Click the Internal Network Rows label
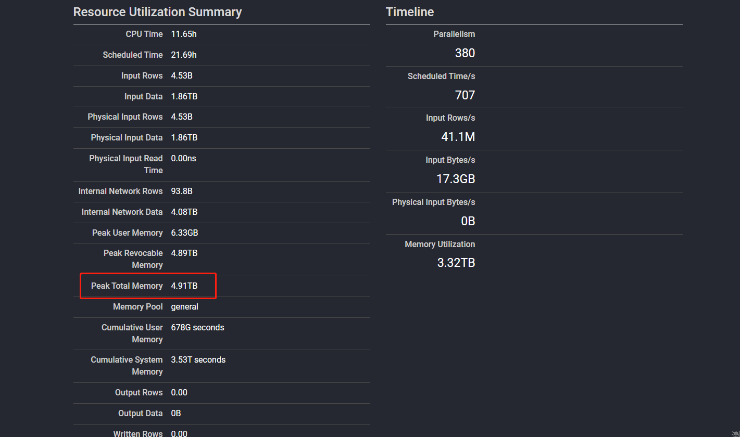Screen dimensions: 740x437 coord(121,191)
